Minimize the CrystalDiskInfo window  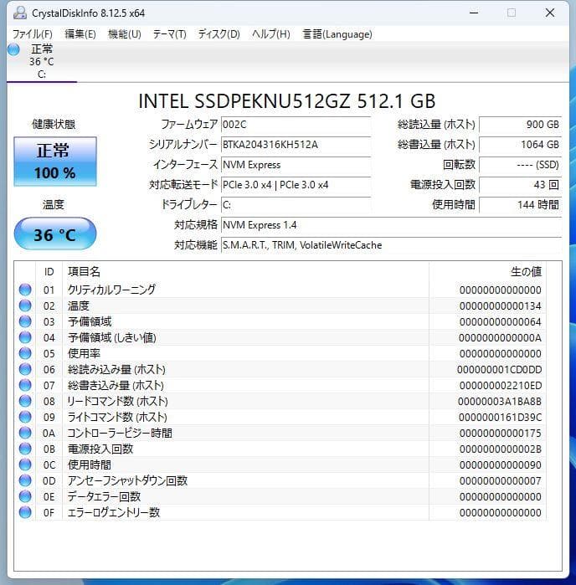[x=474, y=13]
